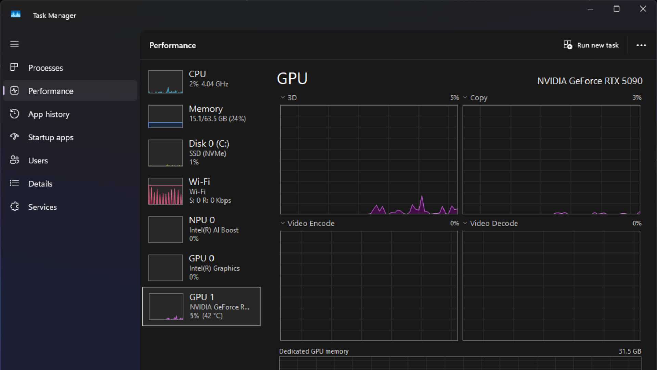Viewport: 657px width, 370px height.
Task: Open the more options menu
Action: [641, 45]
